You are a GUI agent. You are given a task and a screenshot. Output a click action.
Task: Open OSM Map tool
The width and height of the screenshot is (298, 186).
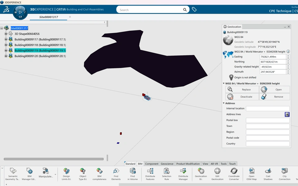click(x=251, y=174)
